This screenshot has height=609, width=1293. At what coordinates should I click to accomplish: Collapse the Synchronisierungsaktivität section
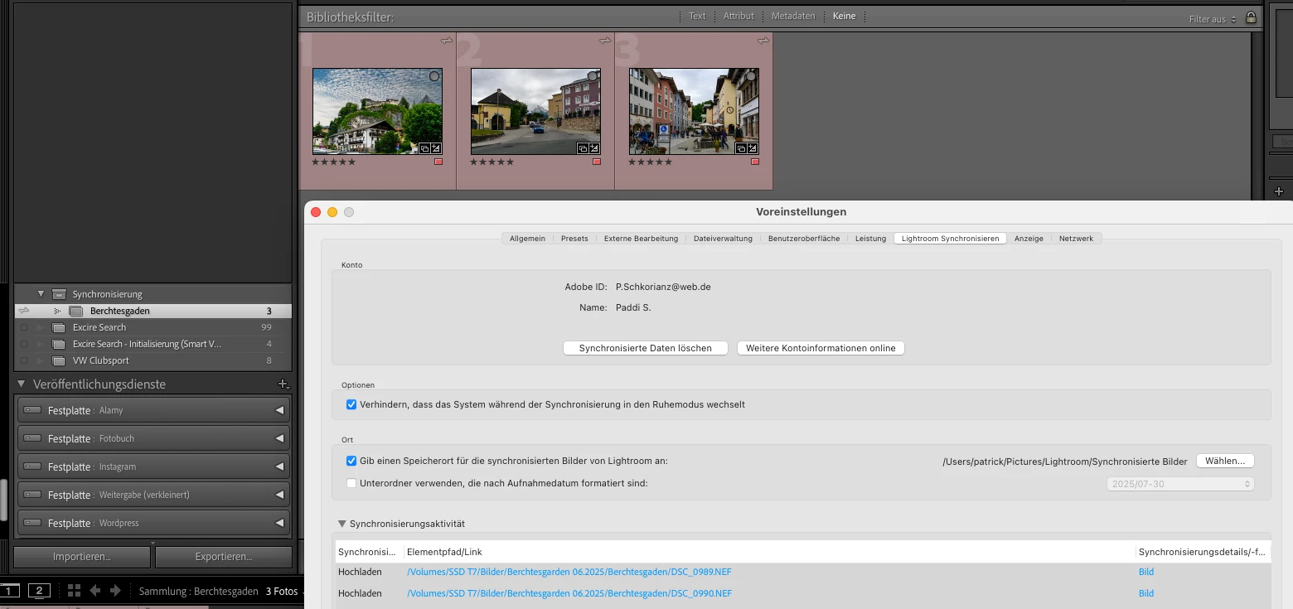pos(341,524)
